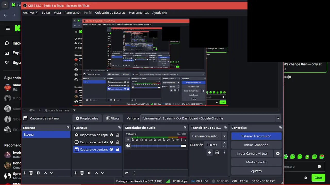
Task: Move the source down in the Fuentes toolbar
Action: (x=103, y=173)
